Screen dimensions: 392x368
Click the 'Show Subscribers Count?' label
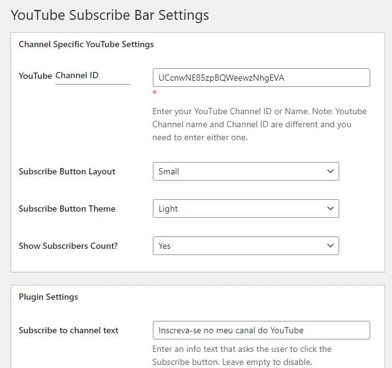click(x=68, y=246)
